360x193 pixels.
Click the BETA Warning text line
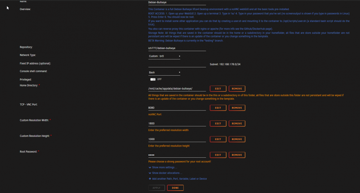click(x=185, y=41)
